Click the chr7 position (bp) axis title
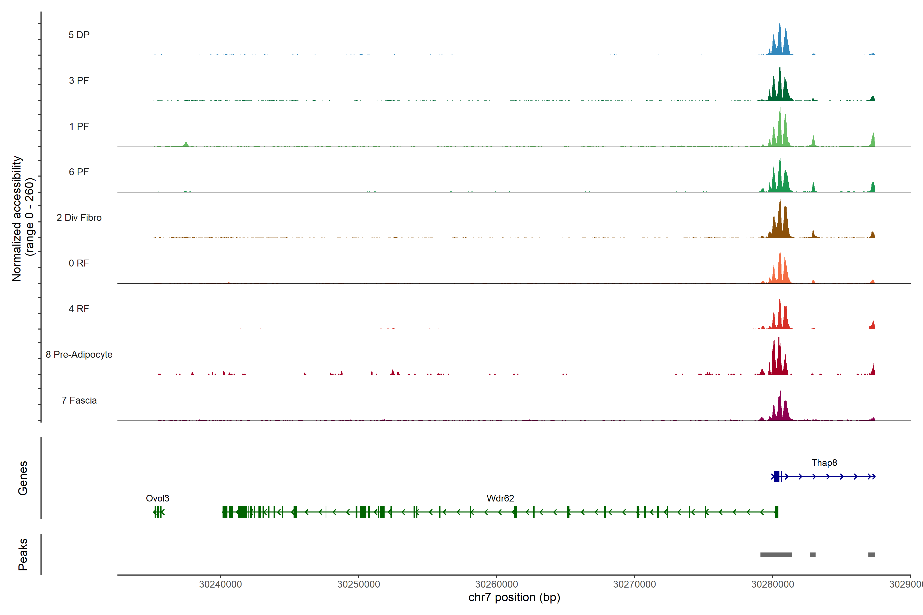Screen dimensions: 923x615 click(x=514, y=597)
